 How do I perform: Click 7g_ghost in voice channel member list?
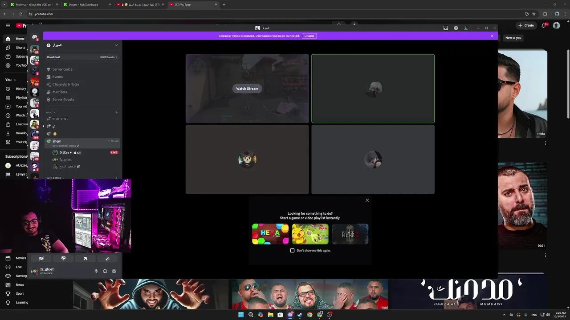pos(65,160)
